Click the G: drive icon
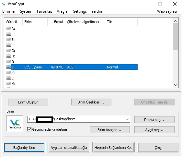 8,51
